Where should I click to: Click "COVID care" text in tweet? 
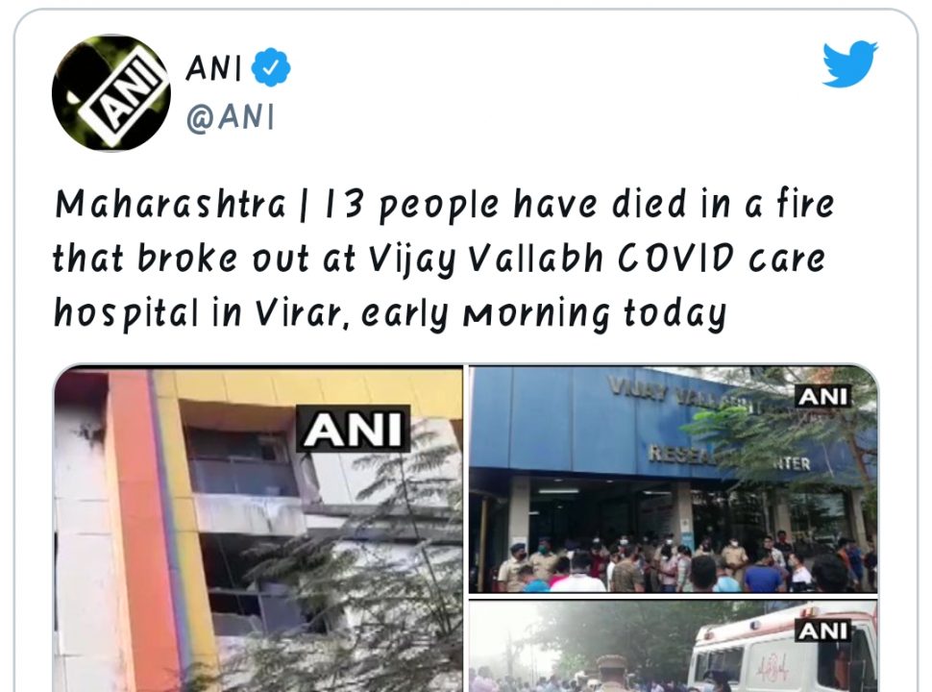click(x=722, y=259)
